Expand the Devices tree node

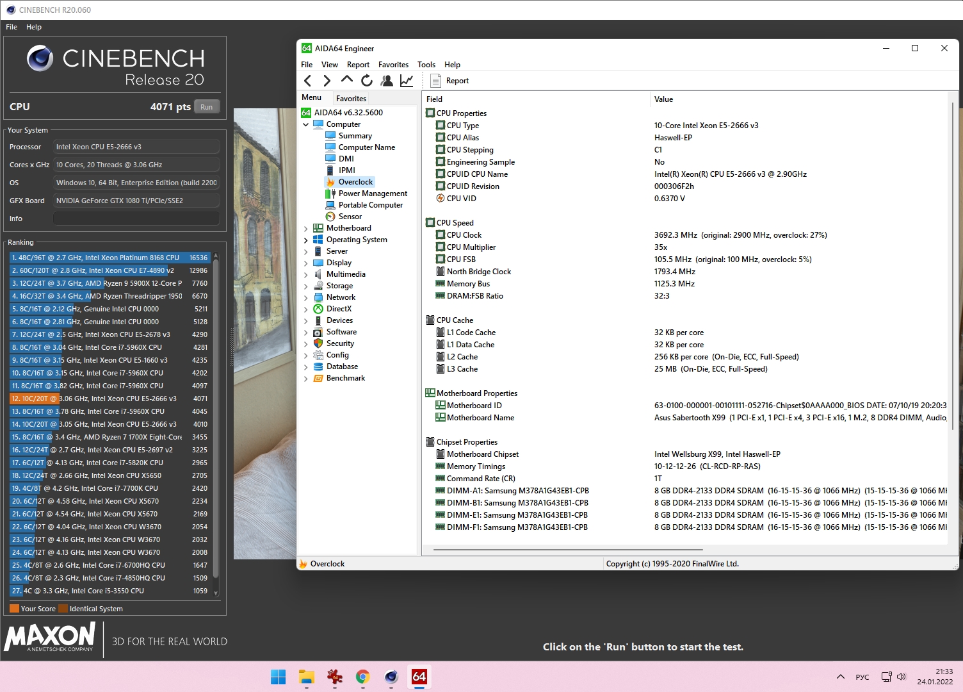(306, 320)
